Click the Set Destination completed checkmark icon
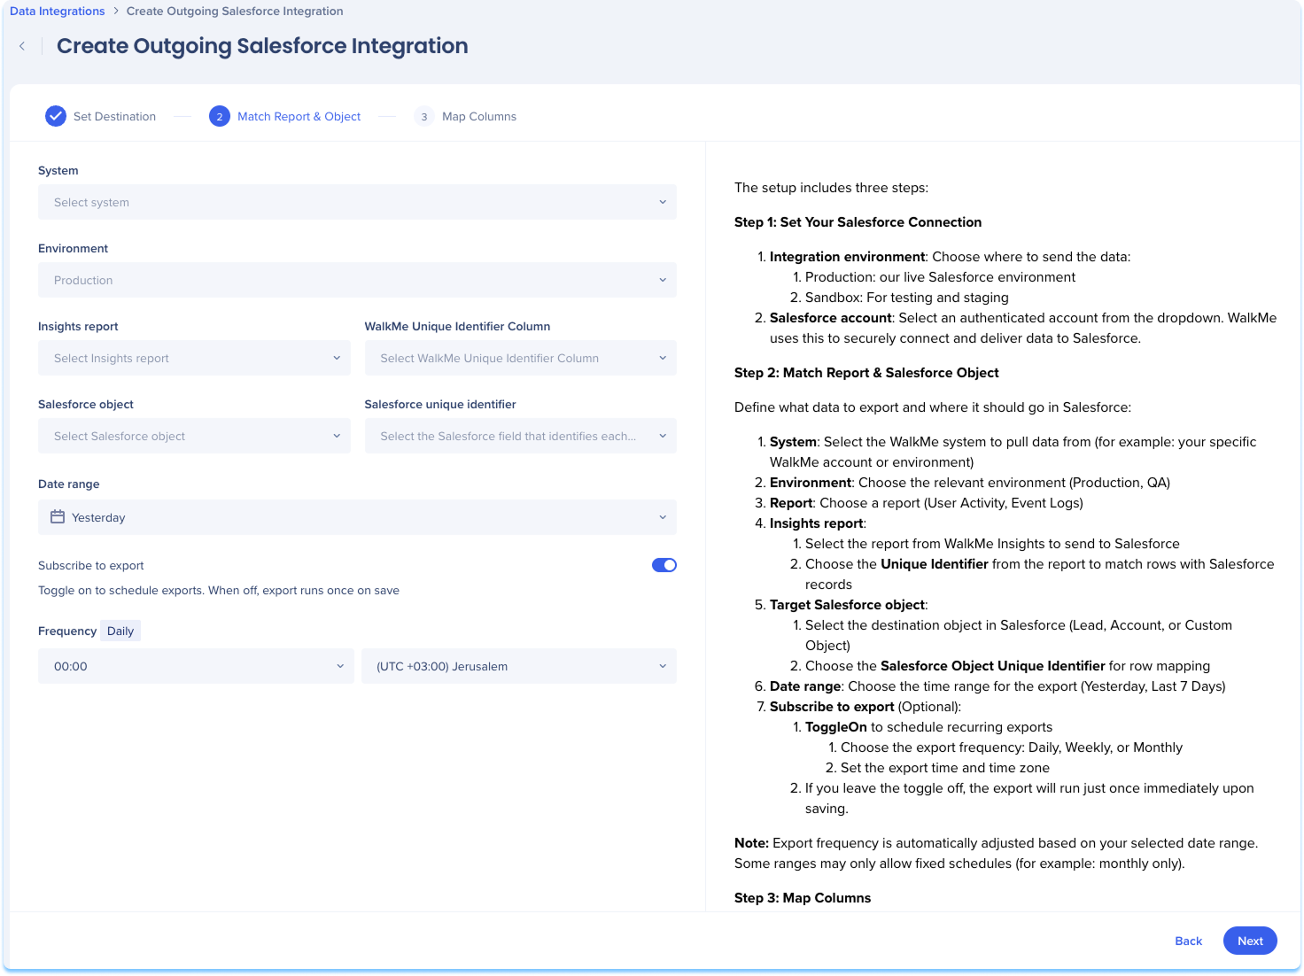 tap(56, 116)
